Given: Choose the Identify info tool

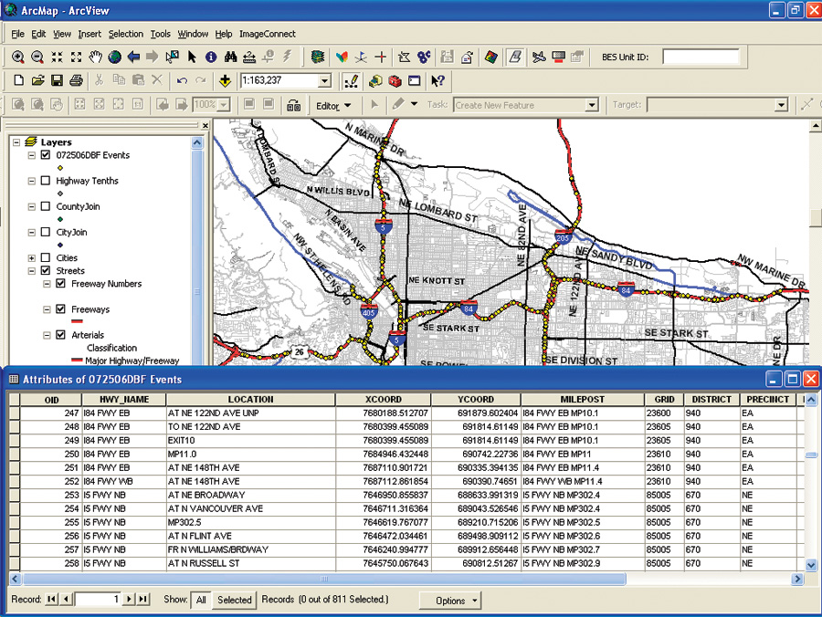Looking at the screenshot, I should click(x=211, y=57).
